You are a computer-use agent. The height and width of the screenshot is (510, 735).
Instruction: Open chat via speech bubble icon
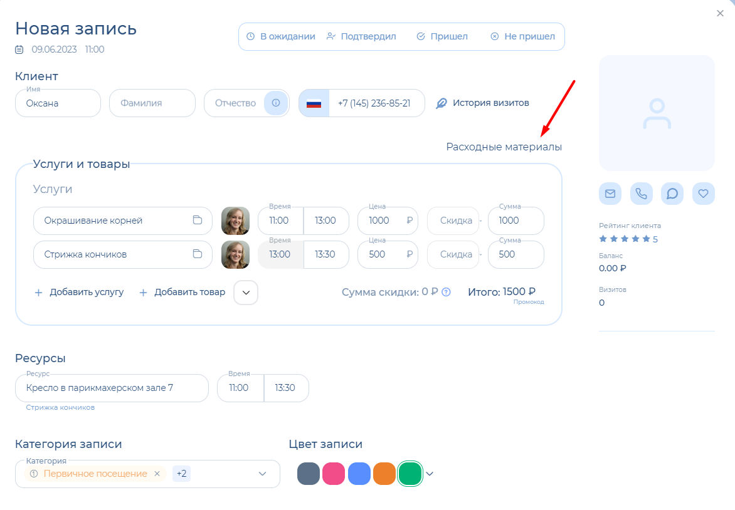coord(672,194)
